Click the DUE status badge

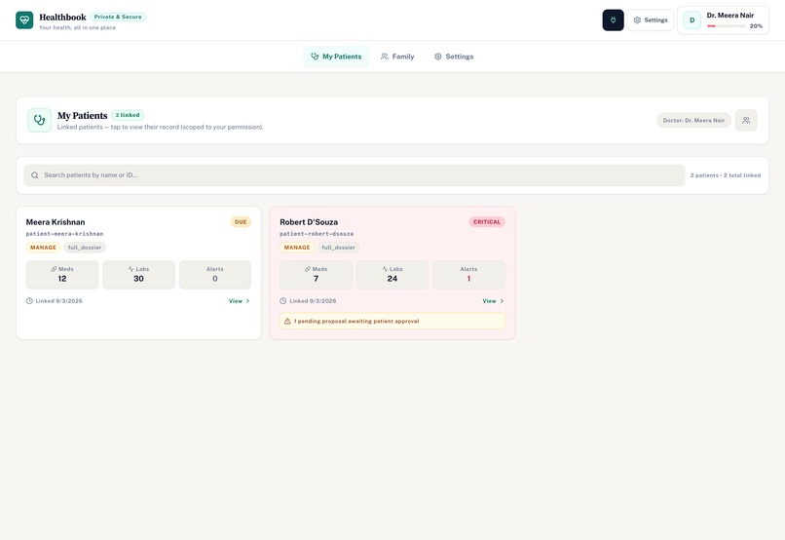coord(241,222)
